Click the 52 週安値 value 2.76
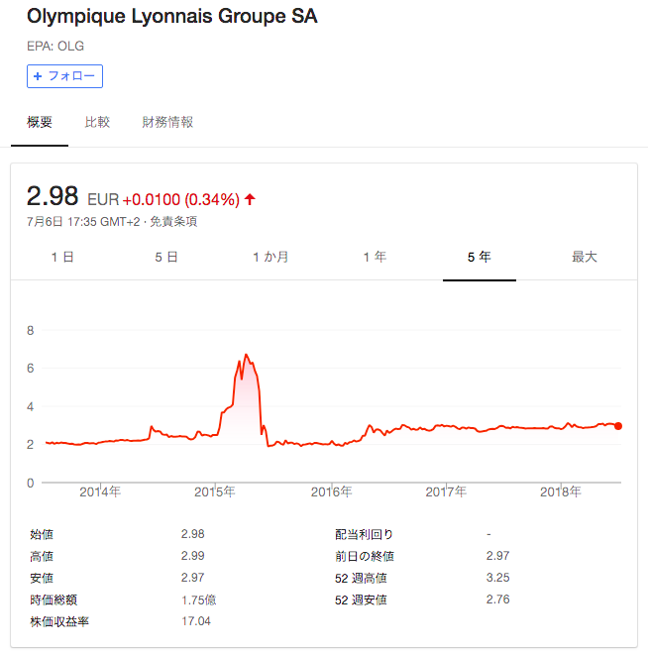The width and height of the screenshot is (648, 654). [x=497, y=599]
